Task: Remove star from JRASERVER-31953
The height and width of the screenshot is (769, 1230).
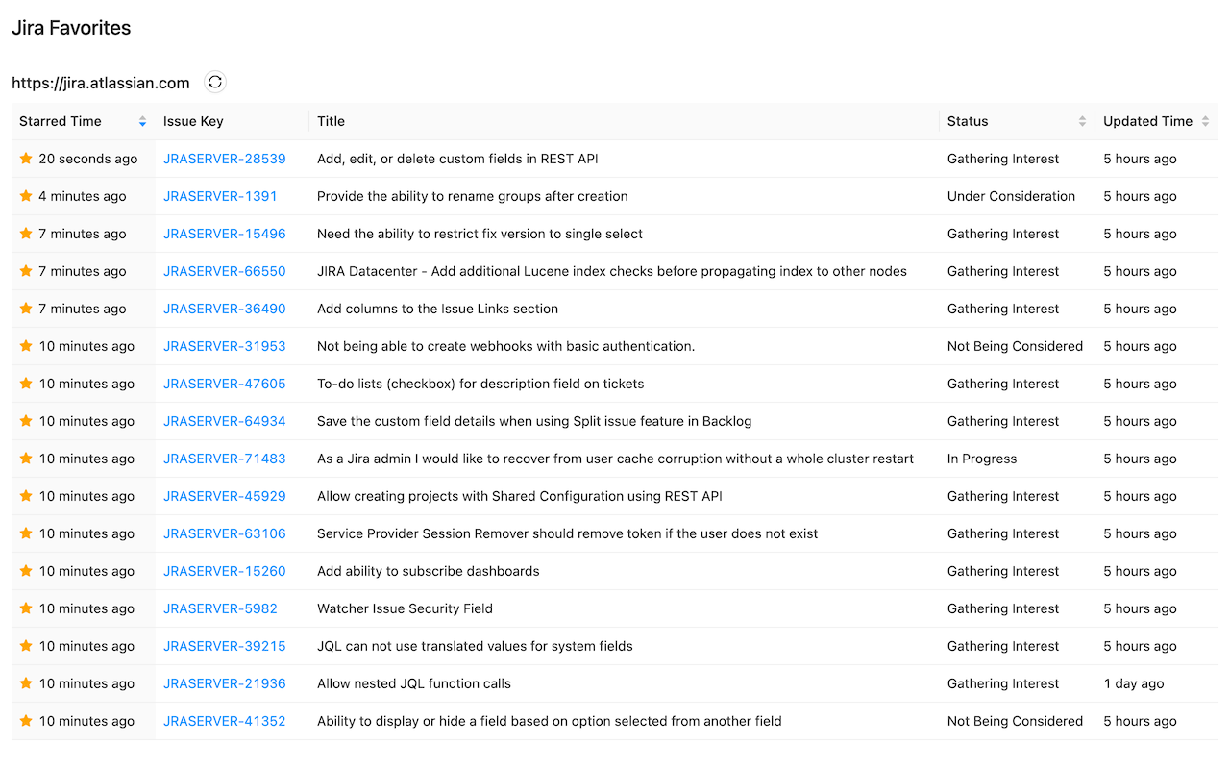Action: (x=26, y=346)
